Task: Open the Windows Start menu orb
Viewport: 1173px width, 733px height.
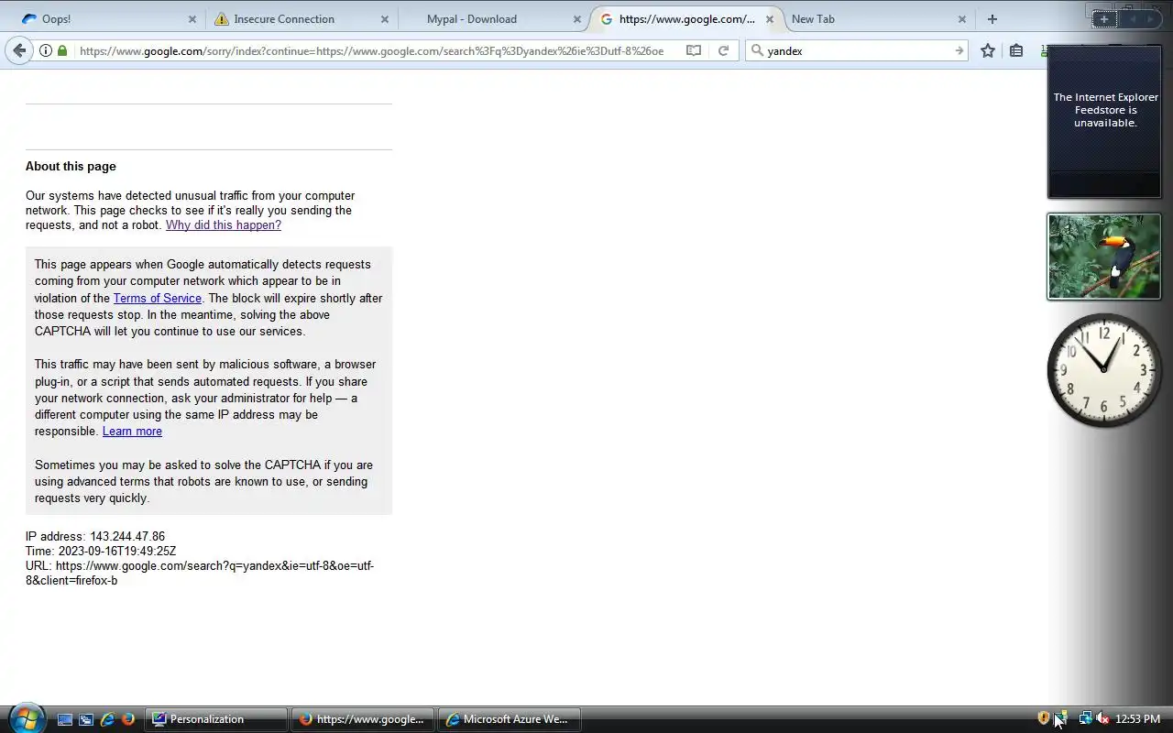Action: point(26,718)
